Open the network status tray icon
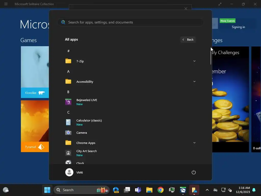Image resolution: width=261 pixels, height=196 pixels. pos(223,190)
